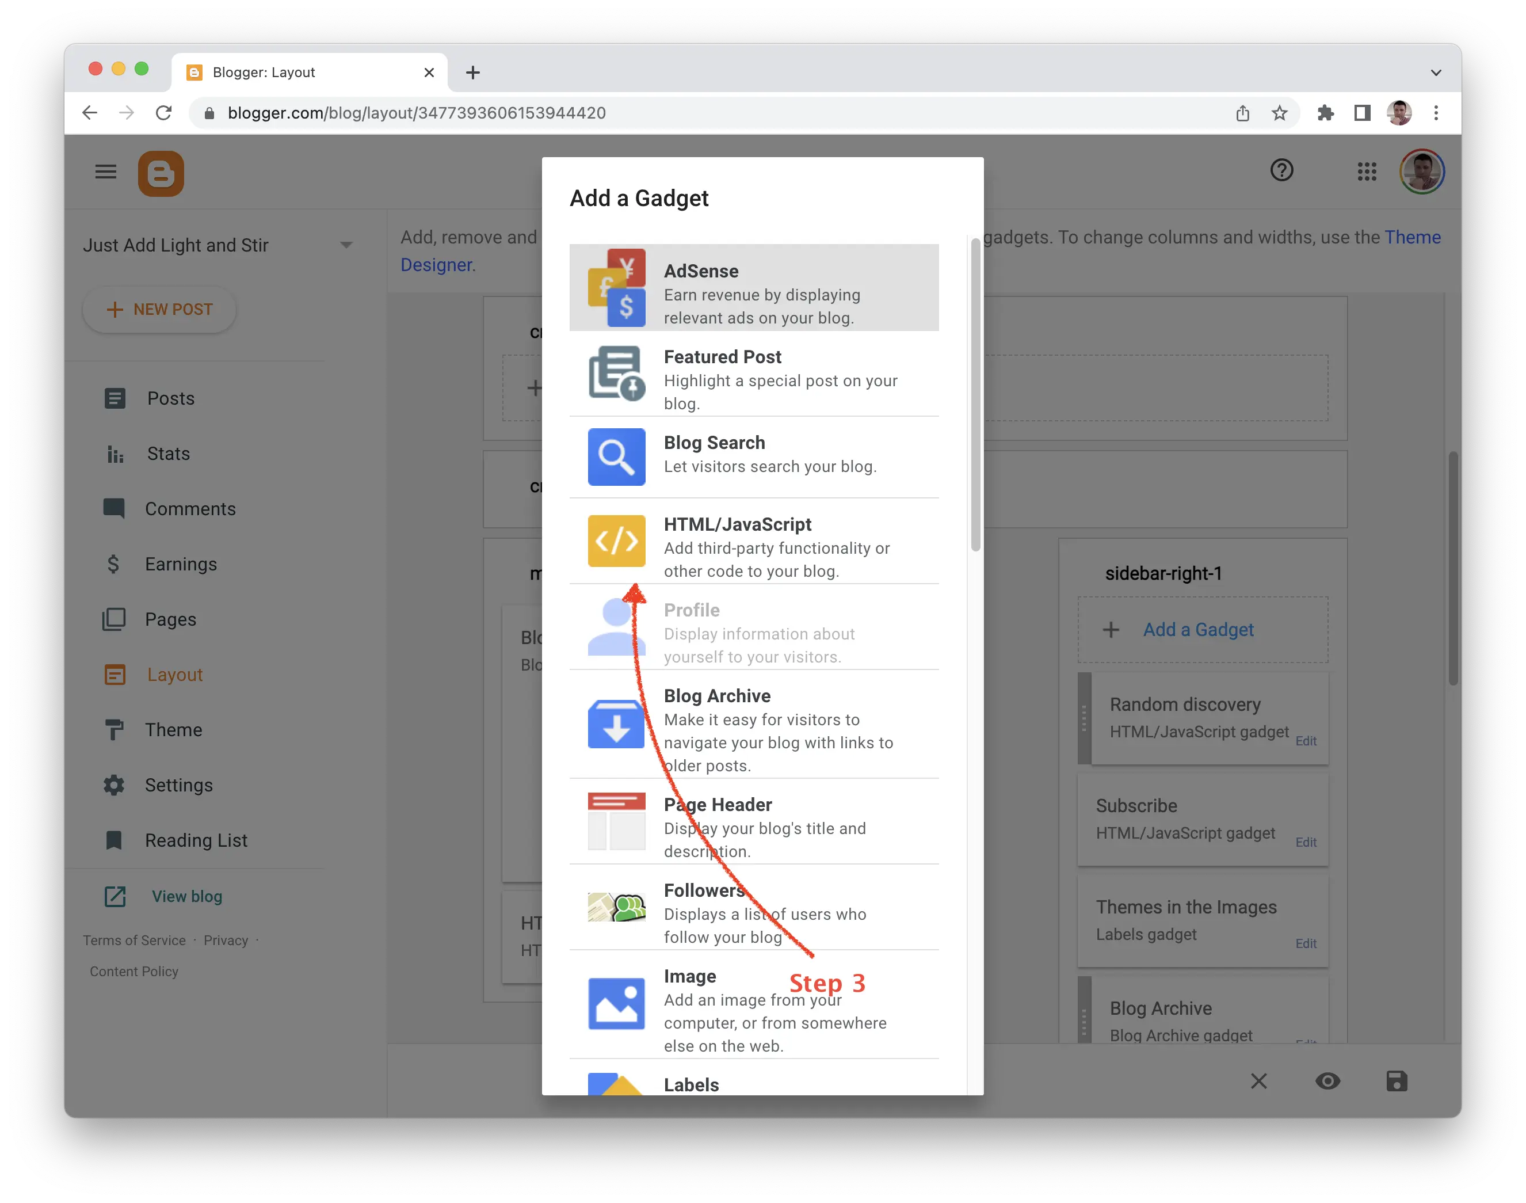Choose the Blog Search gadget icon
The width and height of the screenshot is (1526, 1203).
click(x=616, y=456)
